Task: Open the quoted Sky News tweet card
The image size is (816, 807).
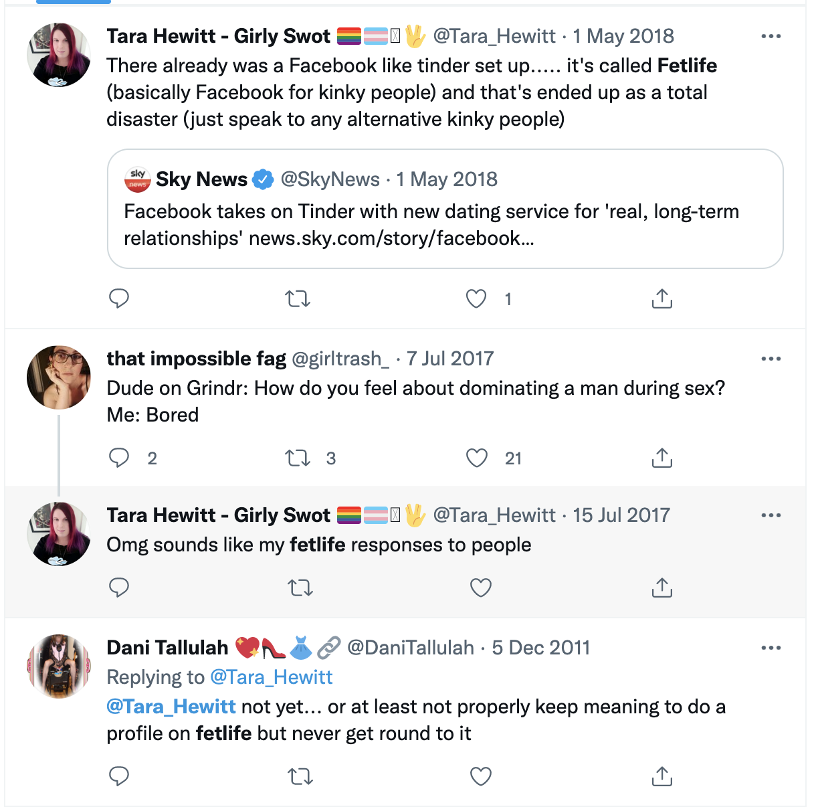Action: click(x=445, y=208)
